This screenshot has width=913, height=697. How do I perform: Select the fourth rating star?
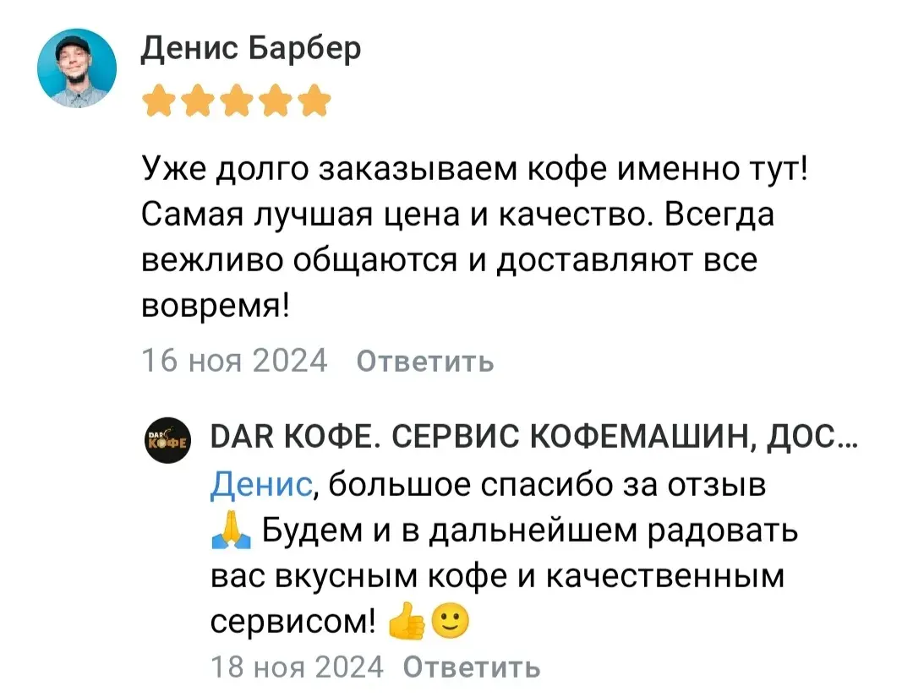pos(275,101)
